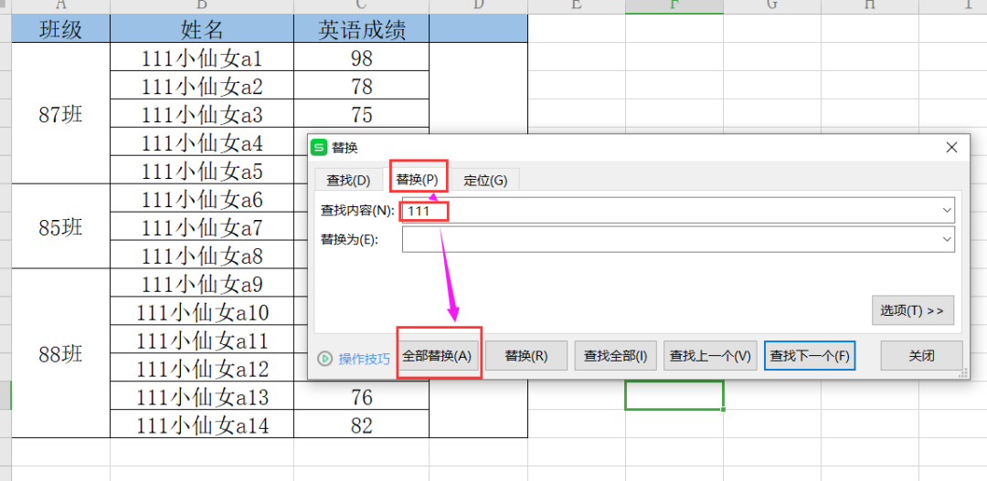Image resolution: width=987 pixels, height=481 pixels.
Task: Click the green WPS icon in the dialog title
Action: click(319, 147)
